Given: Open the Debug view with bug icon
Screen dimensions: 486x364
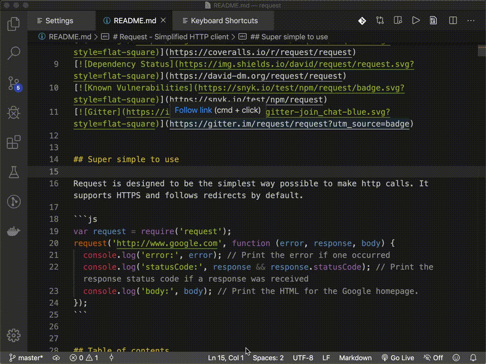Looking at the screenshot, I should pos(14,113).
